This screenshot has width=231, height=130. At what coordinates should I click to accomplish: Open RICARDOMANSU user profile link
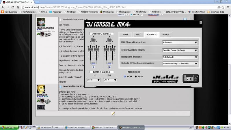click(45, 28)
